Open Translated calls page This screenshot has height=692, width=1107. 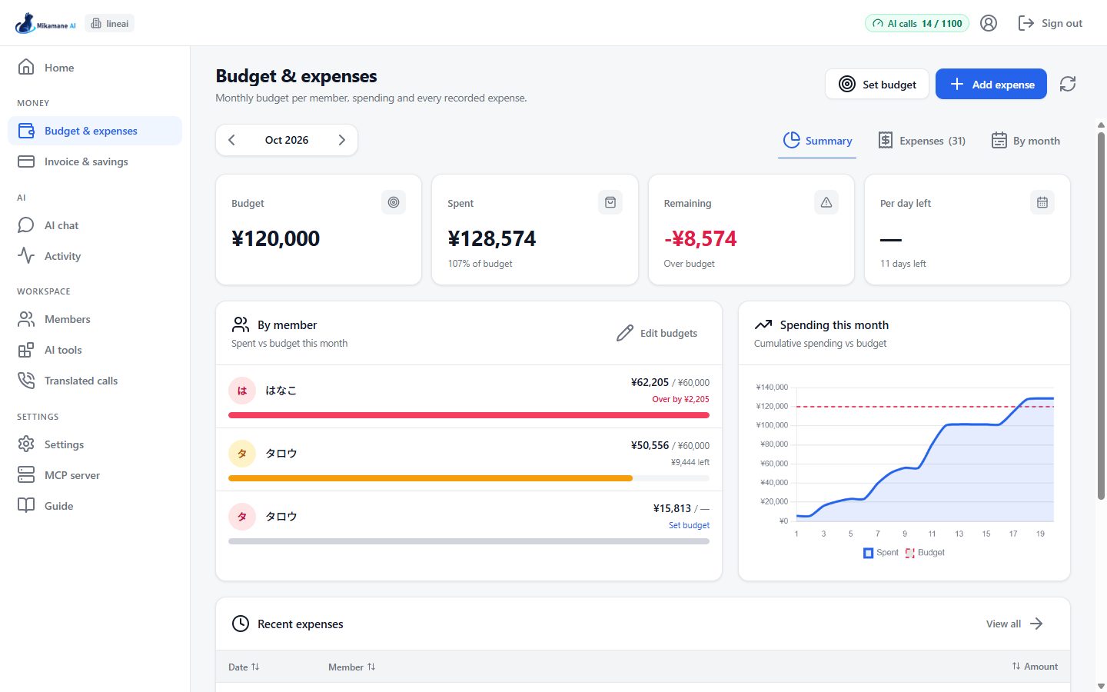95,381
